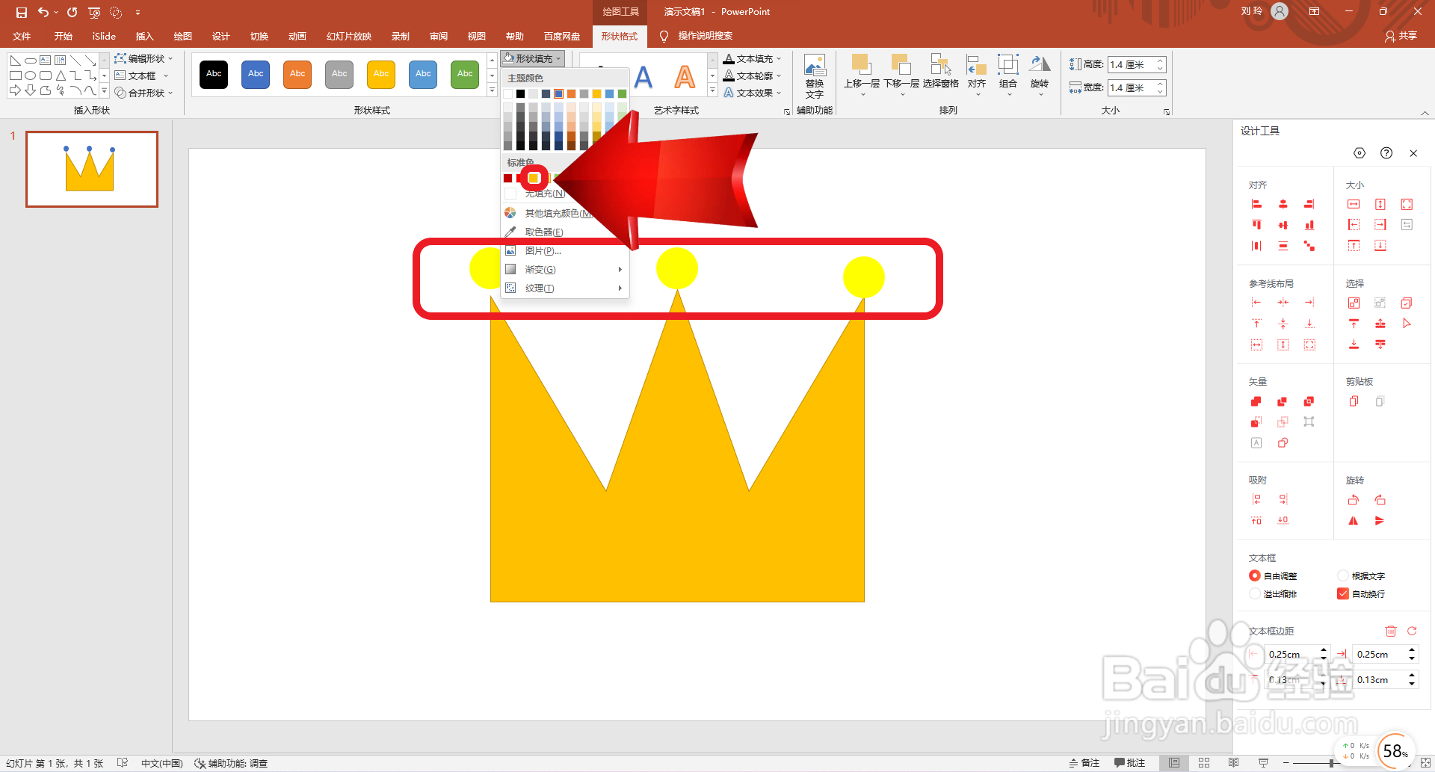
Task: Click the equal height icon under 大小
Action: [1380, 204]
